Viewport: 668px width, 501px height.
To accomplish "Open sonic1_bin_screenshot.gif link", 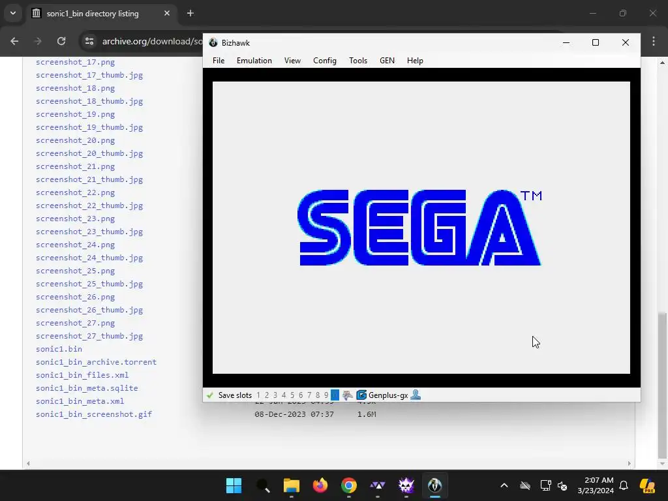I will 94,414.
